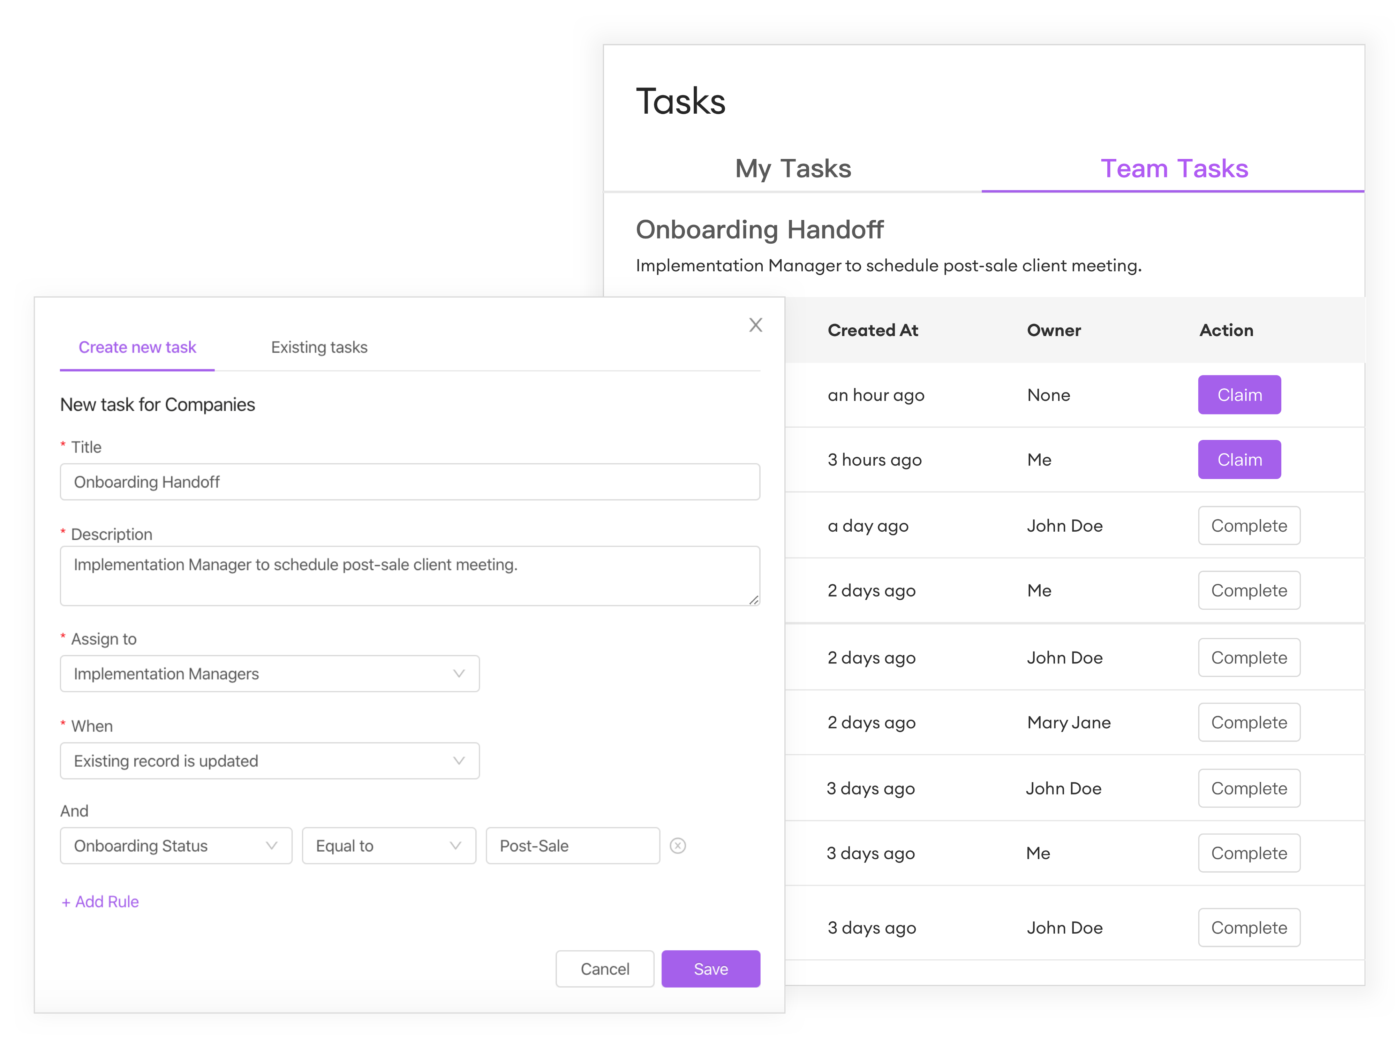1395x1057 pixels.
Task: Click the Mary Jane owner cell
Action: [x=1069, y=722]
